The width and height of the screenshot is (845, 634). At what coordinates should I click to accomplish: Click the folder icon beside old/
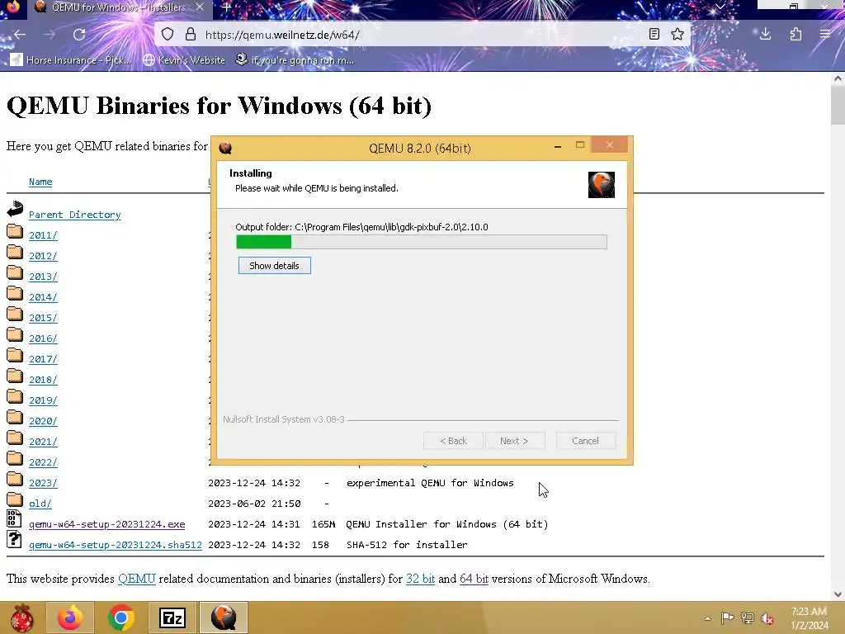tap(15, 499)
